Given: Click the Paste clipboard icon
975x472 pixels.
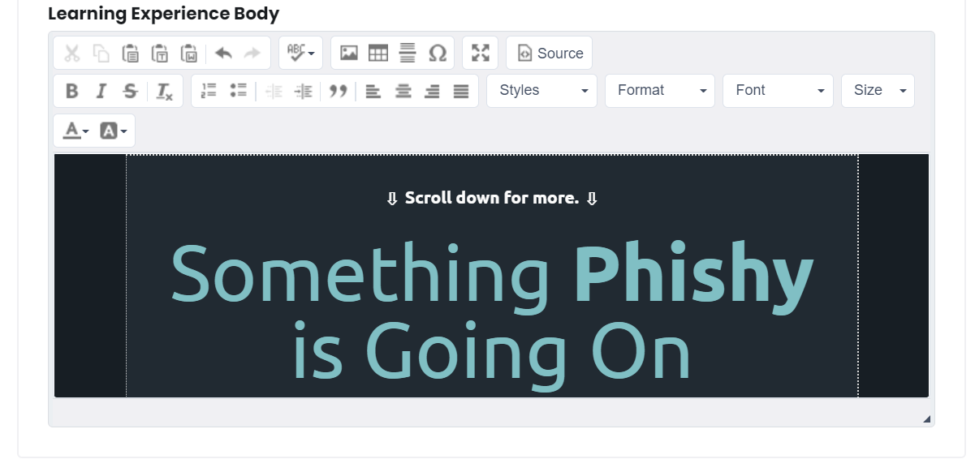Looking at the screenshot, I should [x=130, y=54].
